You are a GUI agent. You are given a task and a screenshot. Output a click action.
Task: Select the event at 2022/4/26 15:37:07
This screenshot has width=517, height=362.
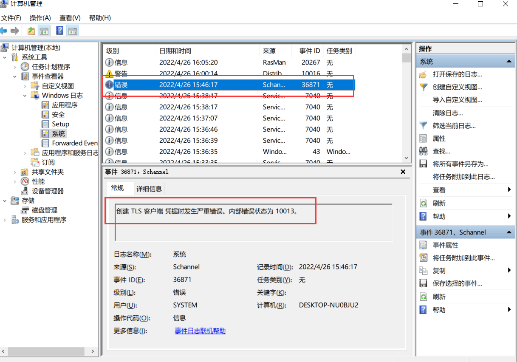tap(229, 118)
